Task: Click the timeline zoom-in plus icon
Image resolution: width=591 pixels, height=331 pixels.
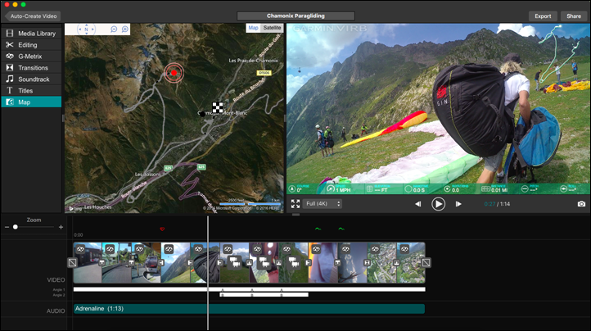Action: [61, 227]
